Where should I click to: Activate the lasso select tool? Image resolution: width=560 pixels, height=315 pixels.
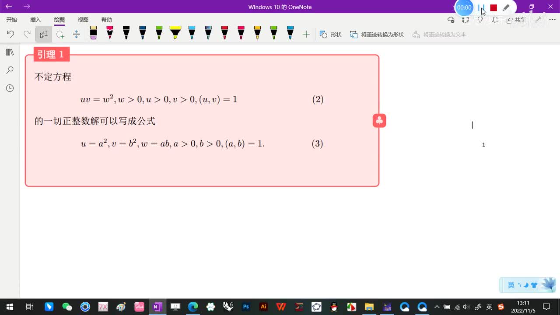click(x=60, y=34)
